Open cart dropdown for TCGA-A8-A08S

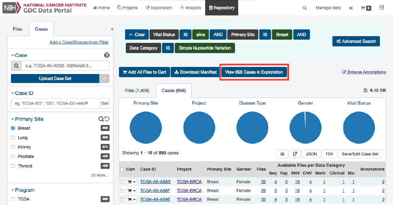tap(131, 182)
